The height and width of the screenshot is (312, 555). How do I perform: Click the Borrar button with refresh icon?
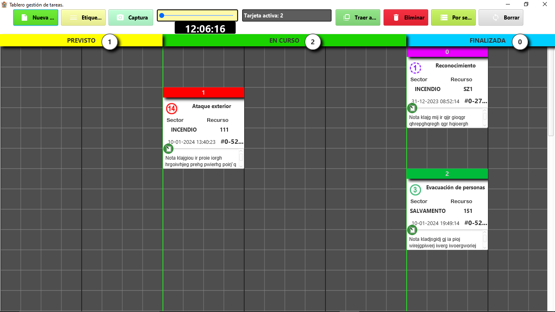tap(501, 17)
